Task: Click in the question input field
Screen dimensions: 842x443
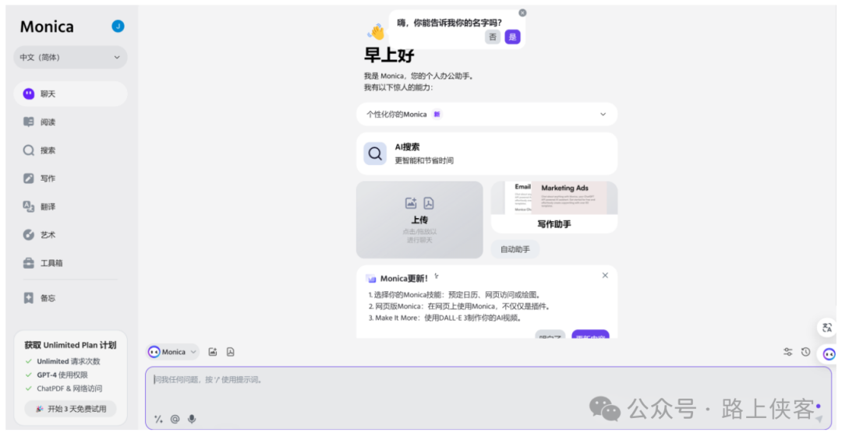Action: click(x=488, y=398)
